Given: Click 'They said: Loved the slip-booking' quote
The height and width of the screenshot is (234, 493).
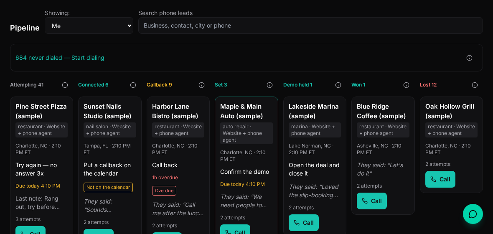Looking at the screenshot, I should click(x=313, y=191).
